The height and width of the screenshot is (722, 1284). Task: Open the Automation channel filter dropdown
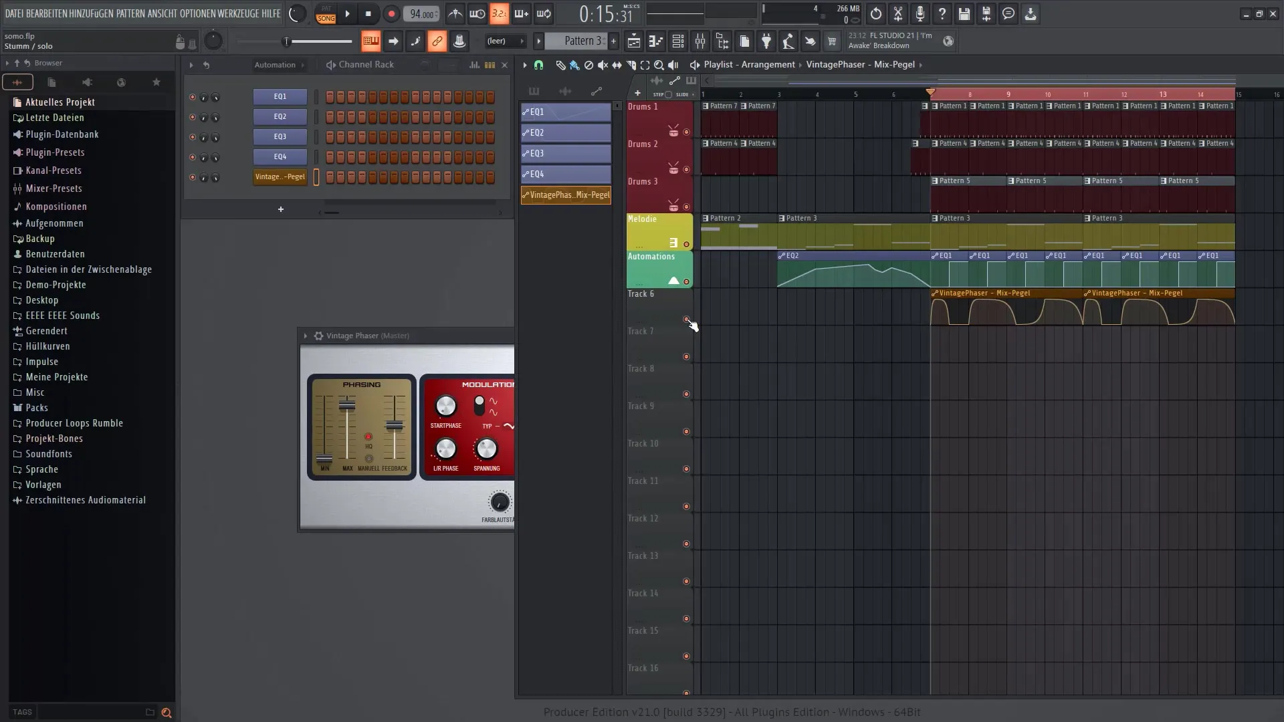[279, 65]
